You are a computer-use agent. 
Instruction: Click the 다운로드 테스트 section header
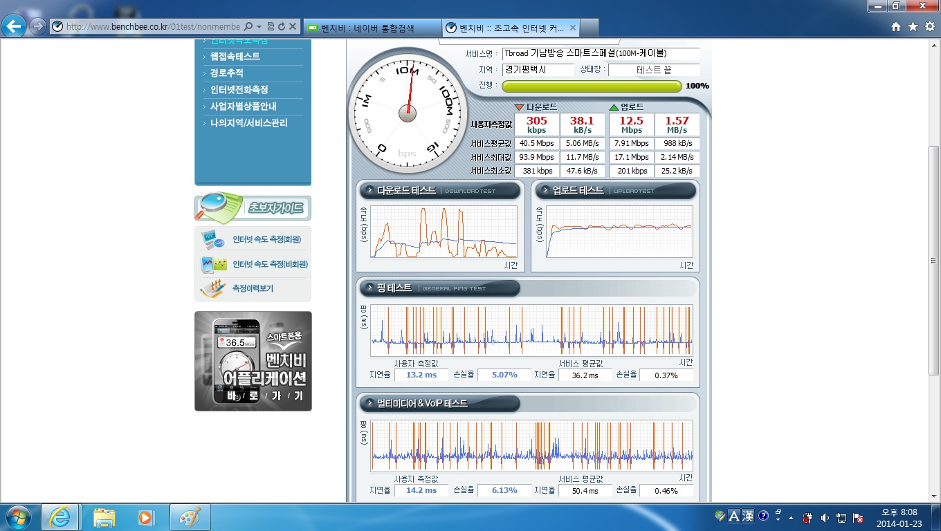click(440, 190)
